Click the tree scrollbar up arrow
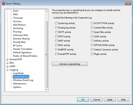The image size is (133, 105). [46, 11]
